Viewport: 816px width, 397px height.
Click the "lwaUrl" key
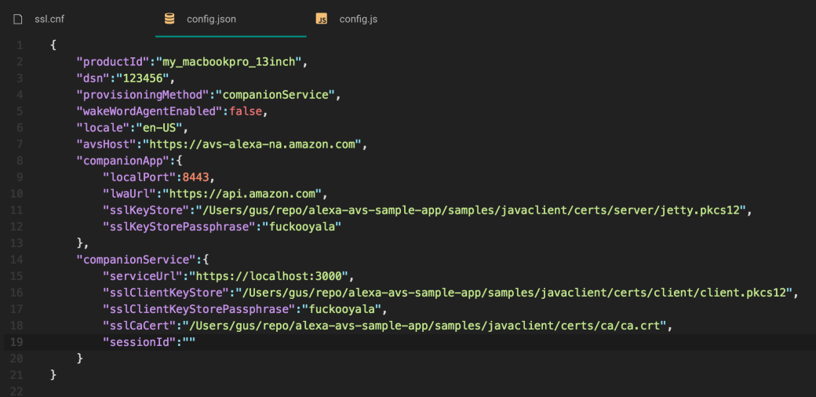pyautogui.click(x=129, y=194)
